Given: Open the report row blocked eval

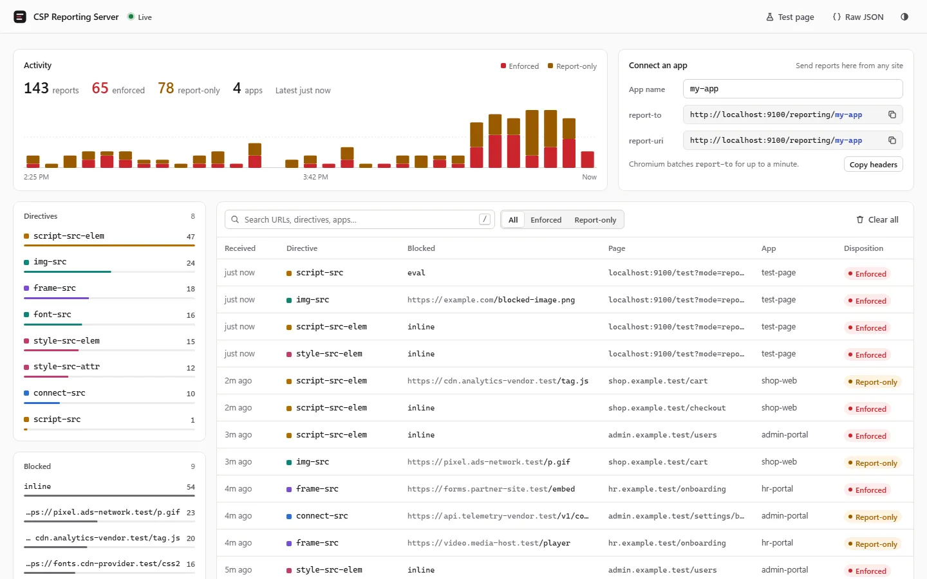Looking at the screenshot, I should pos(565,273).
